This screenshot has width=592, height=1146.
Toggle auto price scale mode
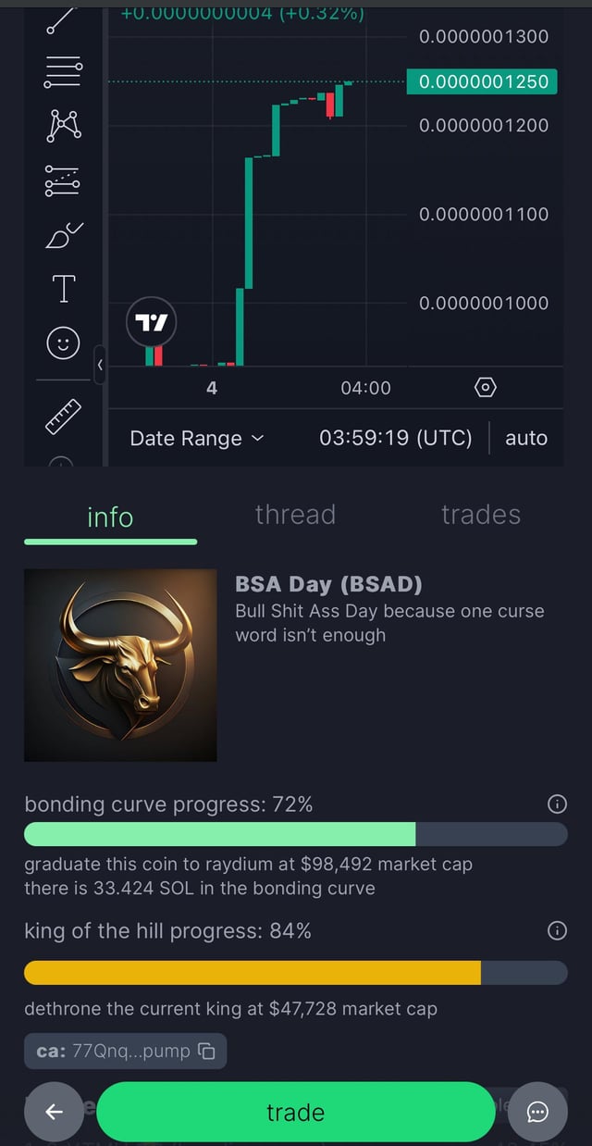point(526,438)
